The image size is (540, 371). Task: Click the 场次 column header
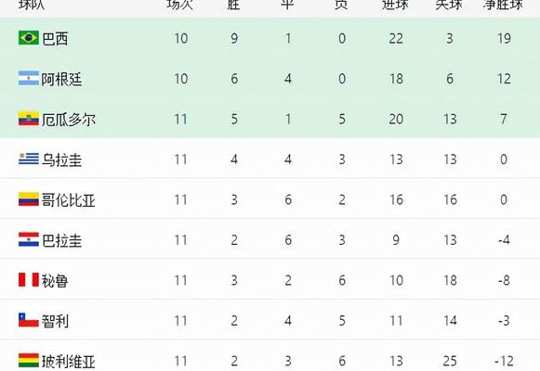pyautogui.click(x=179, y=5)
